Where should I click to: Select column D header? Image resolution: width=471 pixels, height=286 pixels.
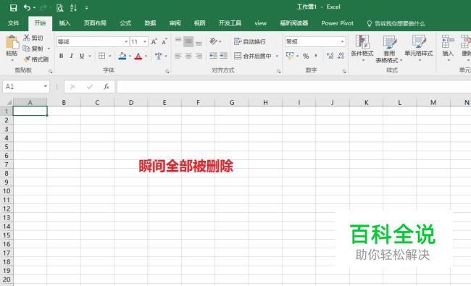131,102
